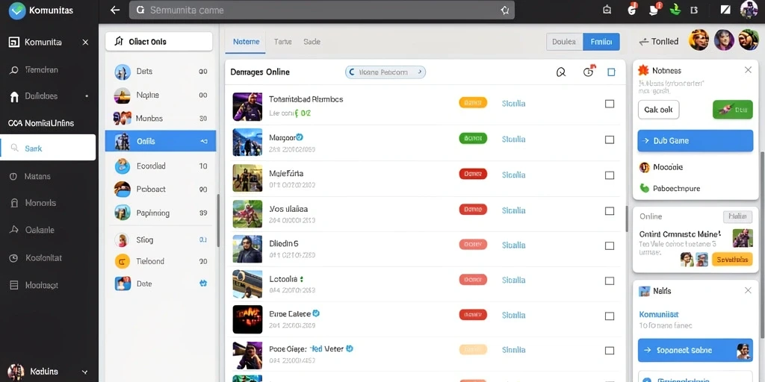Tick the checkbox for Mulefaita row
This screenshot has width=765, height=382.
[x=610, y=175]
